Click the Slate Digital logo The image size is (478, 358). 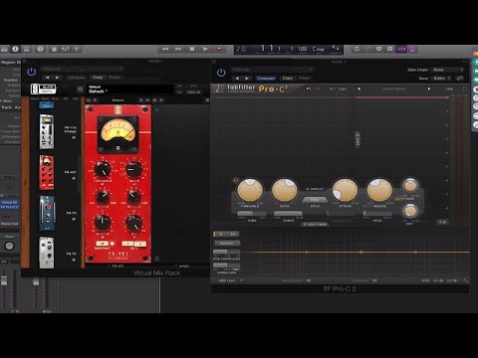tap(43, 89)
